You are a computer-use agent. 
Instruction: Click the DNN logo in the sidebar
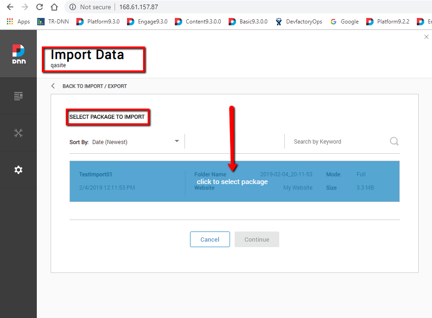(18, 53)
